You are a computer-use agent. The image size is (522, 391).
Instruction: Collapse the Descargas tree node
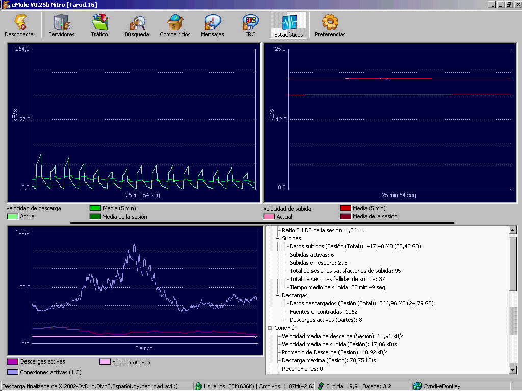[278, 295]
